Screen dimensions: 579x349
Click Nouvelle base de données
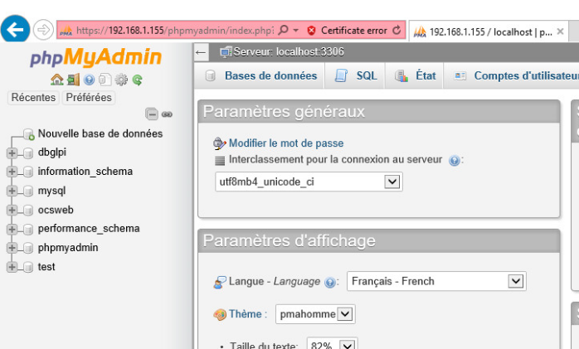click(x=100, y=133)
